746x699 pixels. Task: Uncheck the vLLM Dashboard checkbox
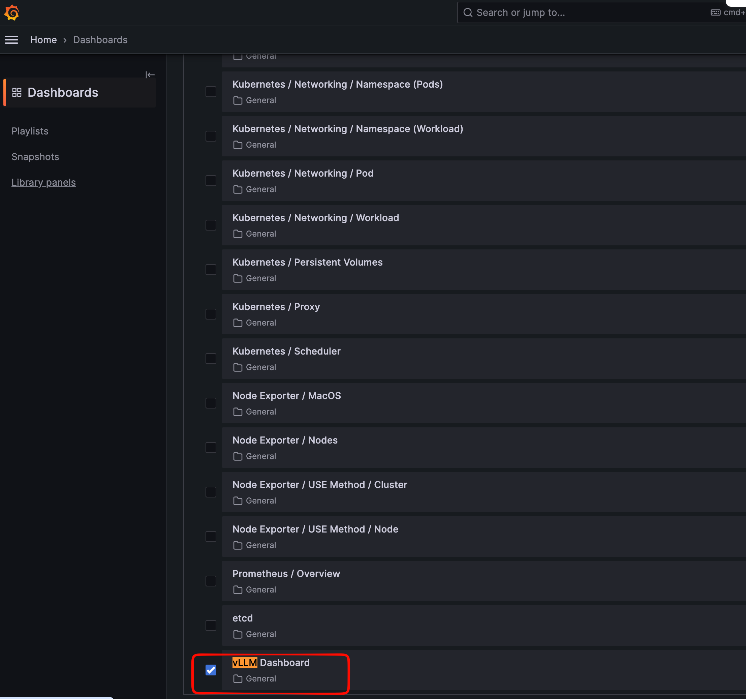point(211,670)
